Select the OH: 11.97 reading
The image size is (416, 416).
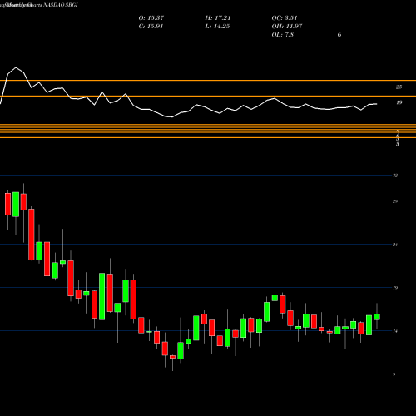[x=287, y=27]
